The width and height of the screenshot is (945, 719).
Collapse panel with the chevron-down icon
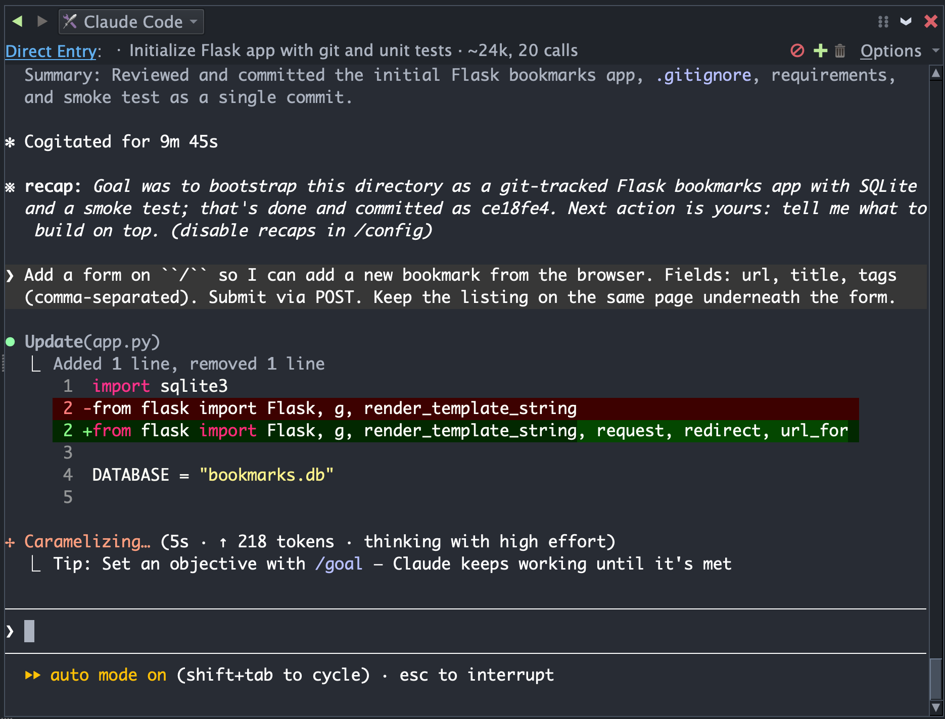coord(906,22)
